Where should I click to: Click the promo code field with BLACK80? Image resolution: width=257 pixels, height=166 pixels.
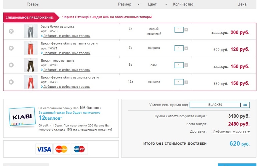pyautogui.click(x=215, y=105)
